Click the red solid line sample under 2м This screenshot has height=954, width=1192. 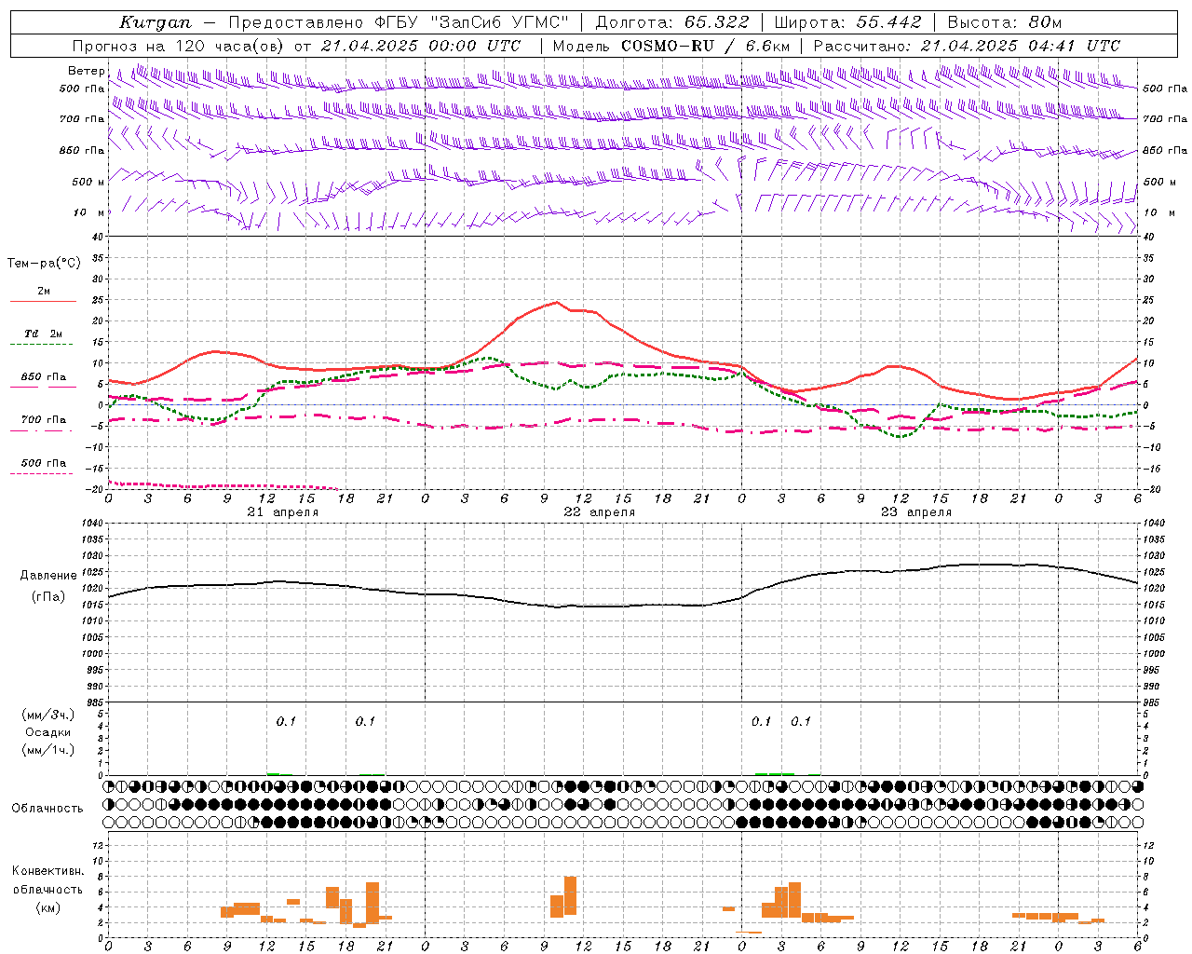43,302
